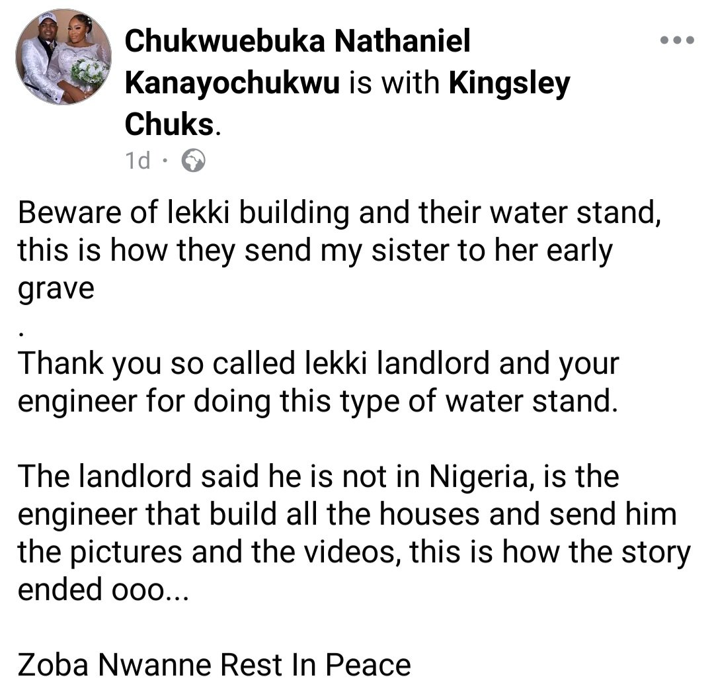Click the "ended ooo..." text line
Viewport: 714px width, 698px height.
click(103, 589)
